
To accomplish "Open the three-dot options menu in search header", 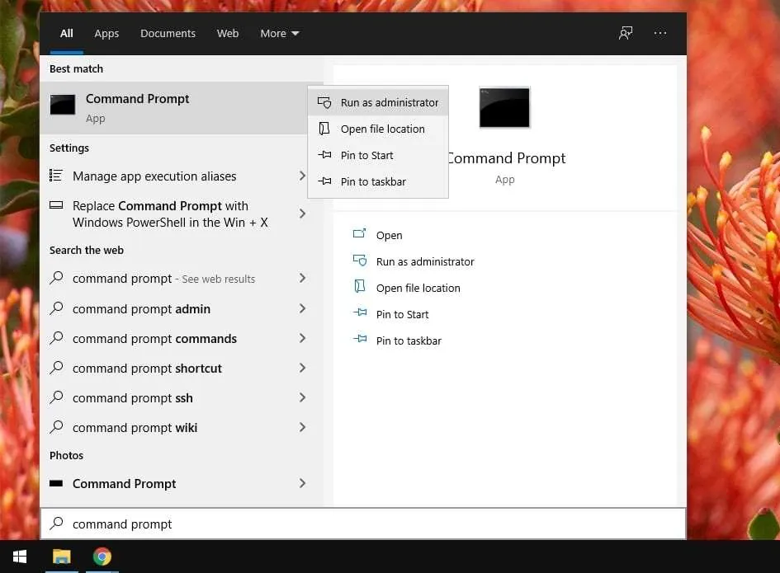I will coord(660,33).
